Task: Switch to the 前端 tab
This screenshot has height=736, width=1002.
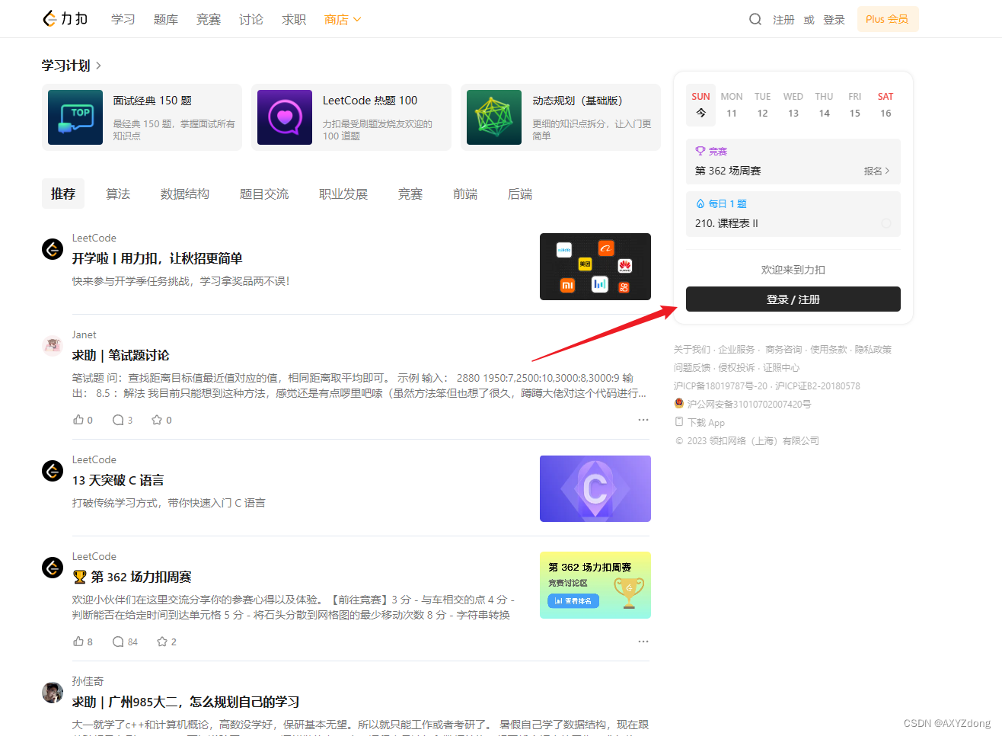Action: pos(465,194)
